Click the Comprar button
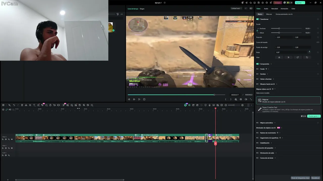Image resolution: width=323 pixels, height=181 pixels. pyautogui.click(x=278, y=3)
